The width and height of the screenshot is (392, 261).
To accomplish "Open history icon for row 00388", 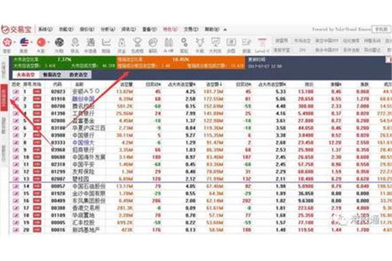I will pyautogui.click(x=16, y=208).
